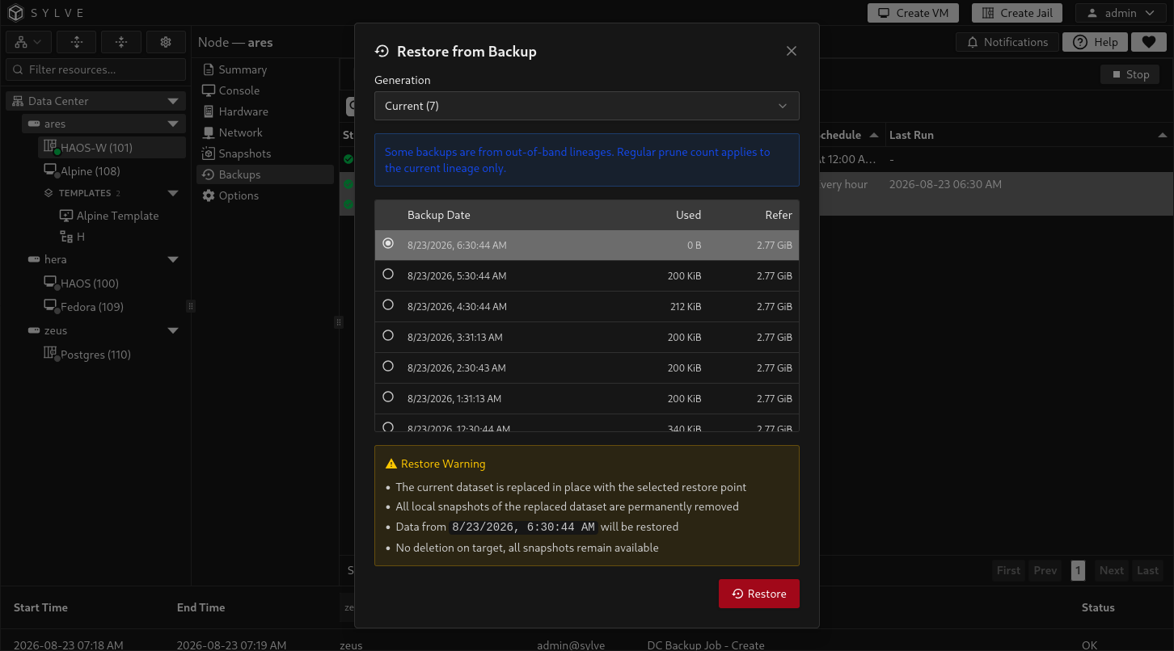
Task: Sort by the Last Run column arrow
Action: click(x=1162, y=135)
